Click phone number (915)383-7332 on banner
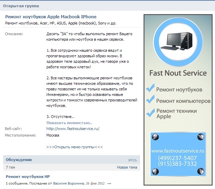 (177, 163)
